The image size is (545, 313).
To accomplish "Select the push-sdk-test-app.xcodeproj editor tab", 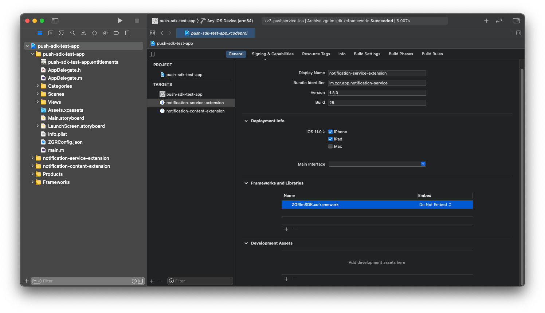I will point(216,33).
